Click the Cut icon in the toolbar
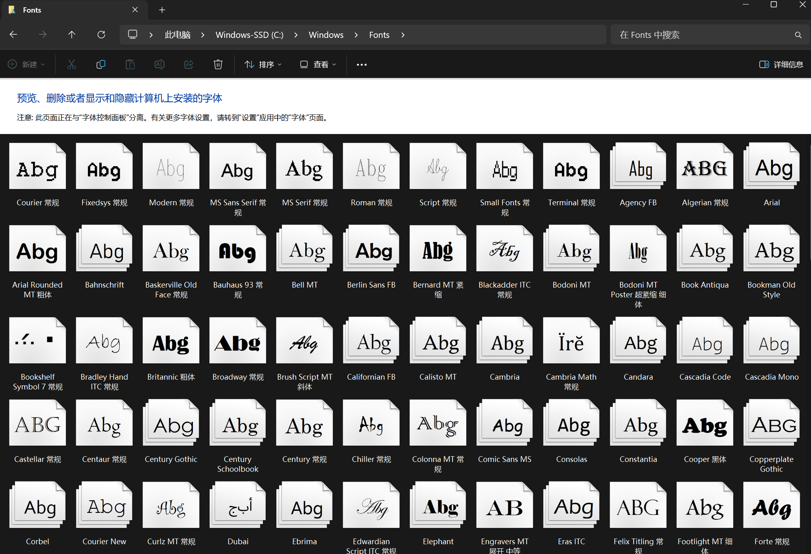 point(72,64)
